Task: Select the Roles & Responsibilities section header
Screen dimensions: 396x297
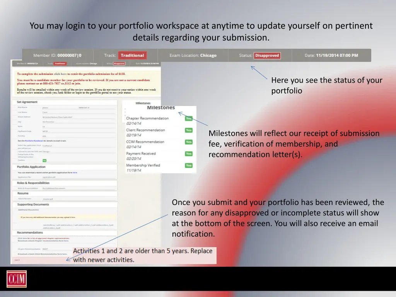Action: click(x=33, y=183)
